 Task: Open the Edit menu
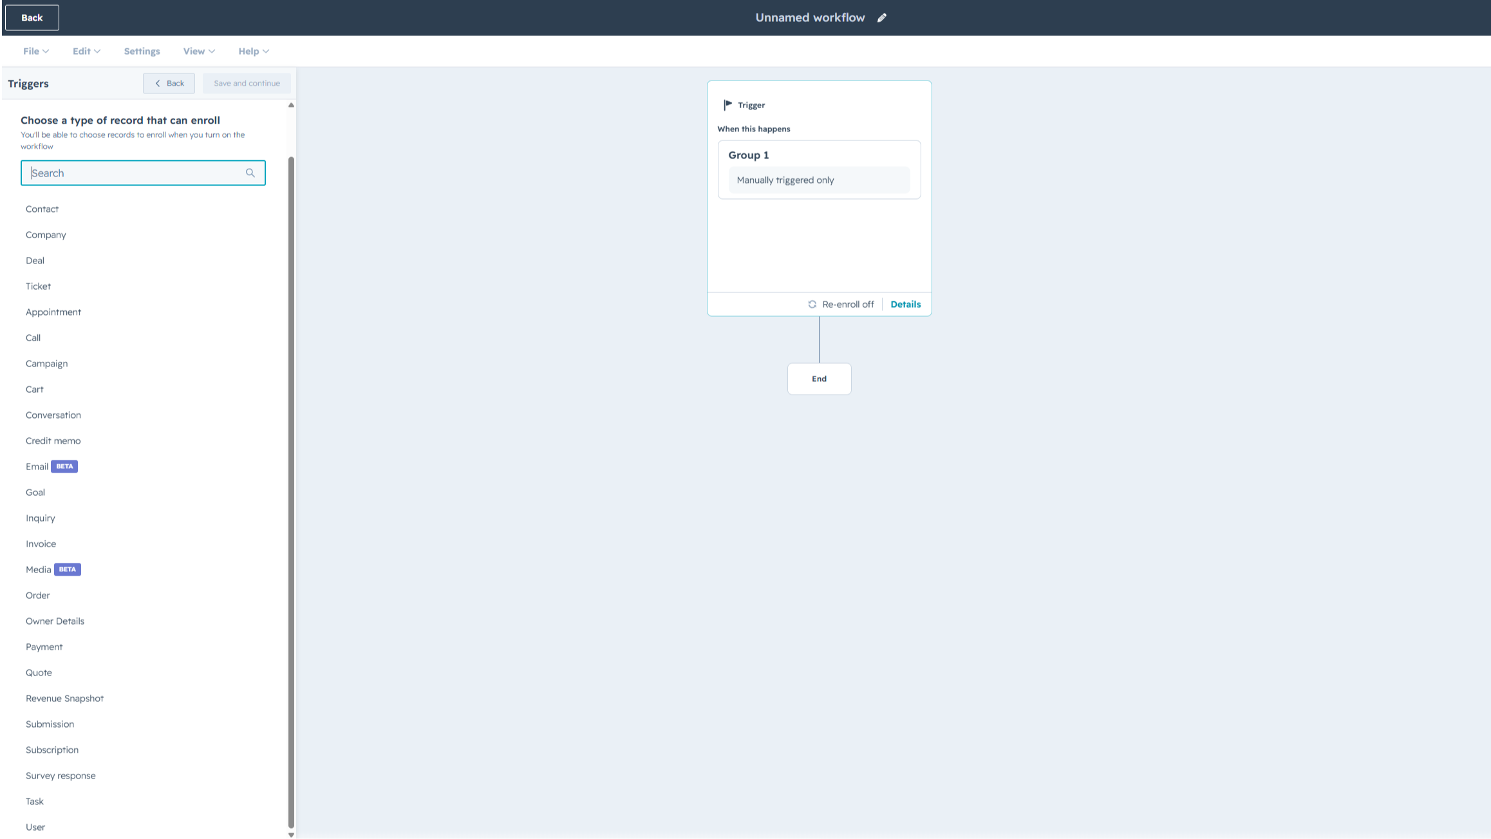[x=86, y=51]
